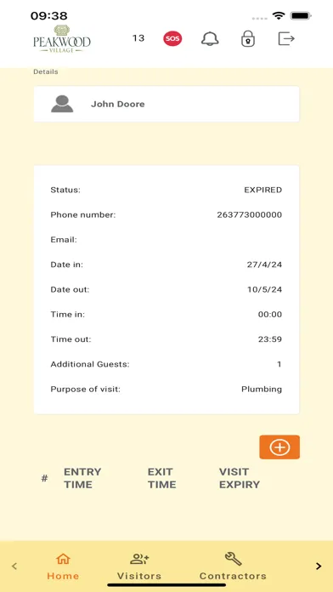Image resolution: width=333 pixels, height=592 pixels.
Task: Switch to the Visitors tab
Action: 139,566
